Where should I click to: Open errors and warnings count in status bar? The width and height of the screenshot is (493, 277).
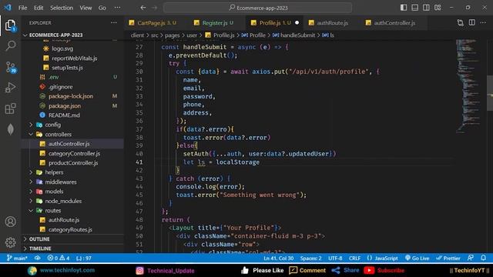59,259
